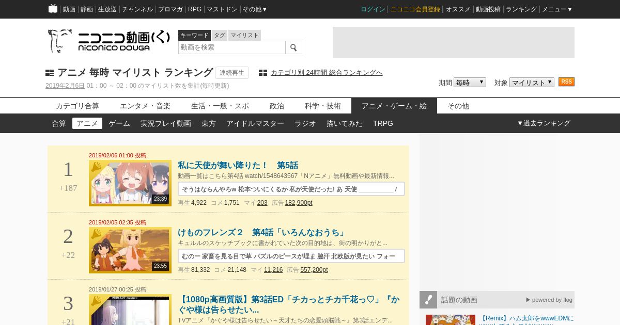Click the grid icon beside category ranking link
This screenshot has height=325, width=620.
263,73
